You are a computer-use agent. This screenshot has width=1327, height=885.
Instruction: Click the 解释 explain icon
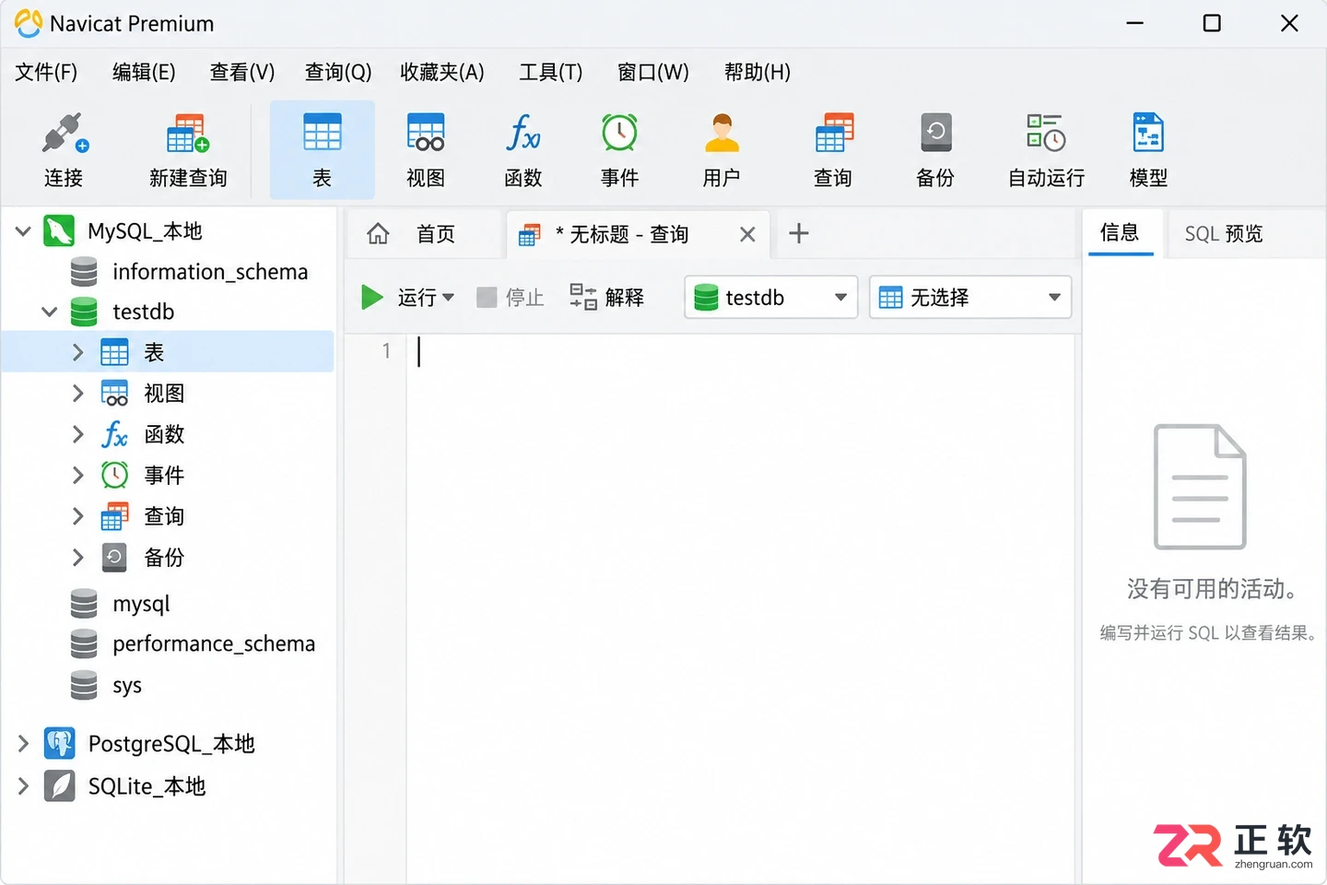[x=583, y=297]
